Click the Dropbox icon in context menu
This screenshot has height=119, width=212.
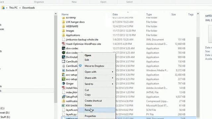(80, 66)
